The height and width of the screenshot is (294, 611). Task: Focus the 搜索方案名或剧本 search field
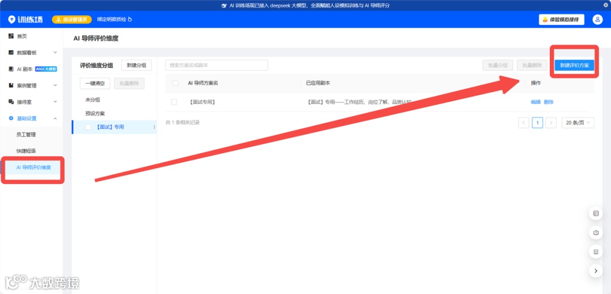pos(217,66)
